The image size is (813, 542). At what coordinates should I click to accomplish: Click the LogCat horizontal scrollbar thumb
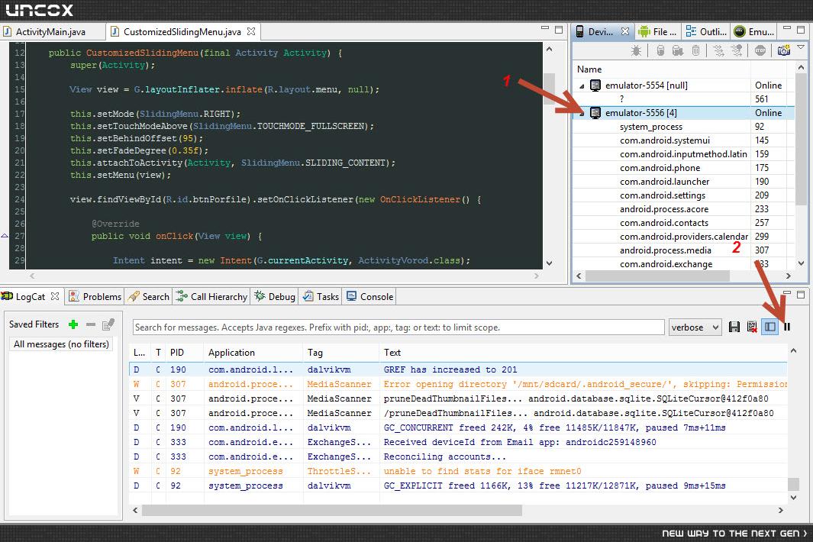tap(332, 511)
